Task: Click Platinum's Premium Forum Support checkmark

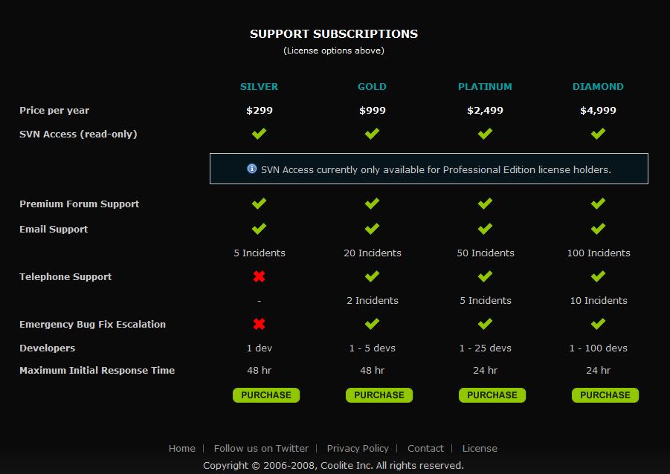Action: (485, 204)
